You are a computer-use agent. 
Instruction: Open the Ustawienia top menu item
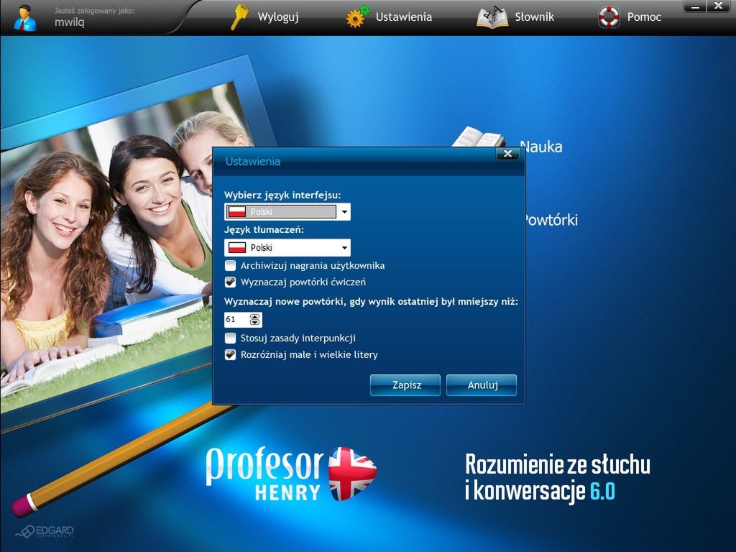(x=404, y=17)
